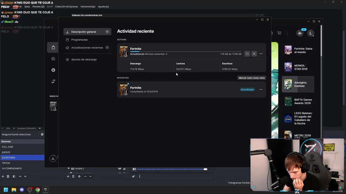The width and height of the screenshot is (346, 194).
Task: Open source properties gear in sources toolbar
Action: [79, 176]
